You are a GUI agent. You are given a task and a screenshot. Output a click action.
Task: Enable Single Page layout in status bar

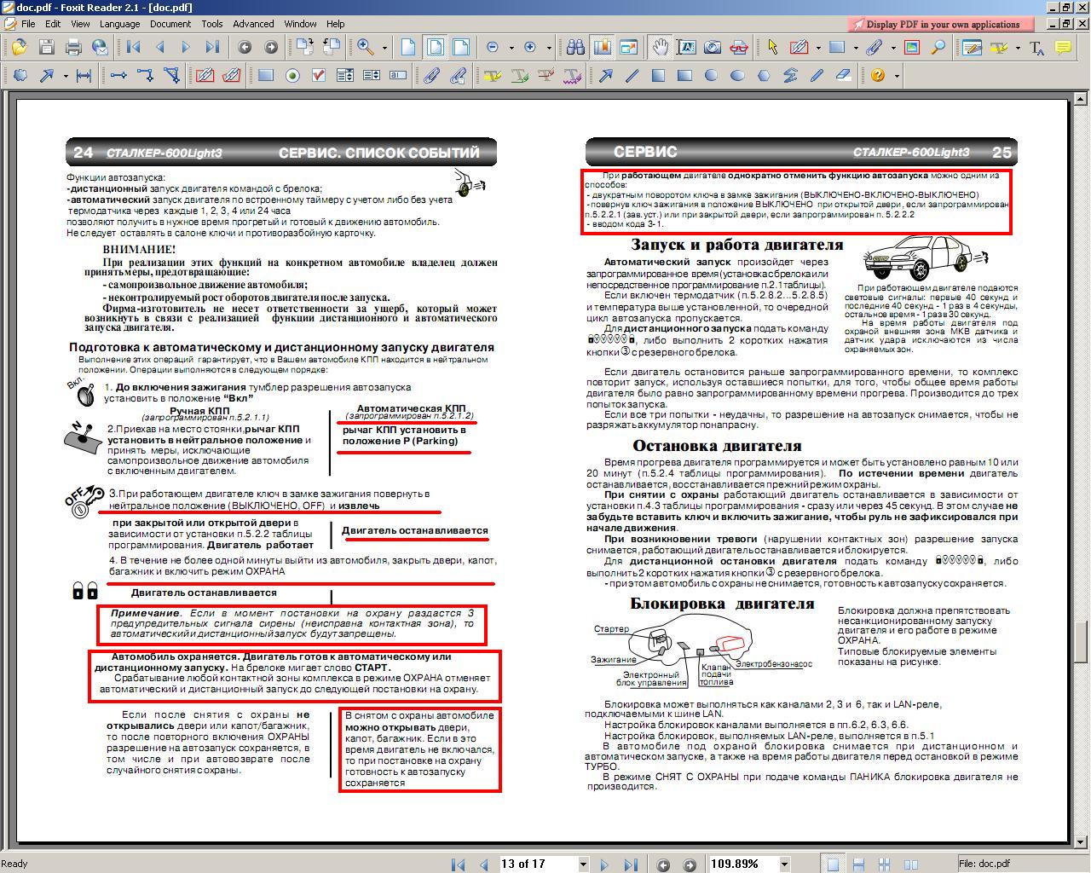pos(832,864)
